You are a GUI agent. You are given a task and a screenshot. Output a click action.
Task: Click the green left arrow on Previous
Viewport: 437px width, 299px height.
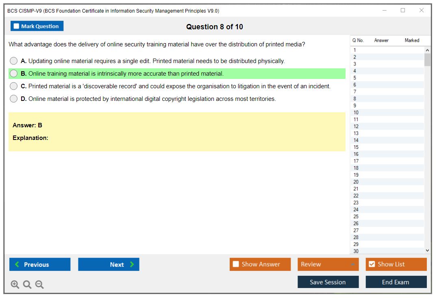tap(17, 264)
